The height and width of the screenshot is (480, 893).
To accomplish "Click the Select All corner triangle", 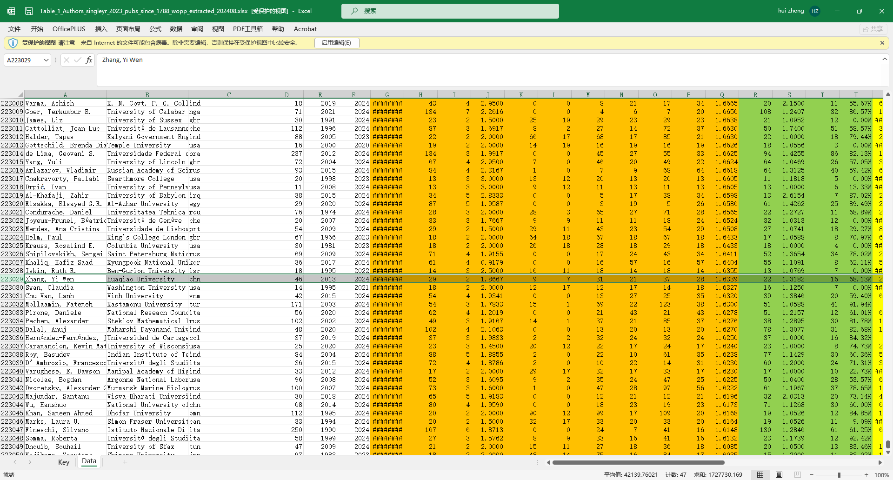I will 20,95.
